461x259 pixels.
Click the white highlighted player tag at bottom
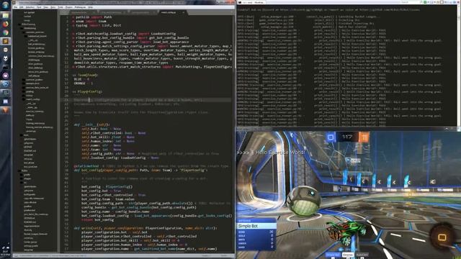pos(348,255)
